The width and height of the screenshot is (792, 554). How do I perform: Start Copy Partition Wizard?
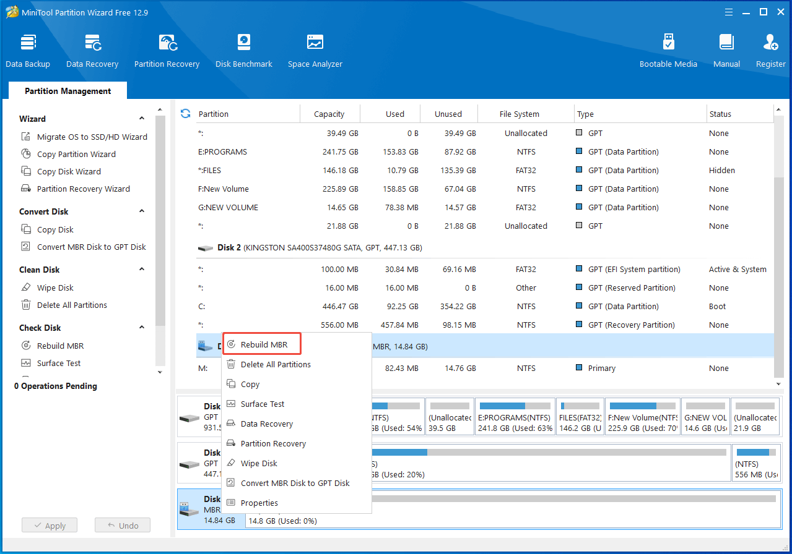click(x=68, y=154)
